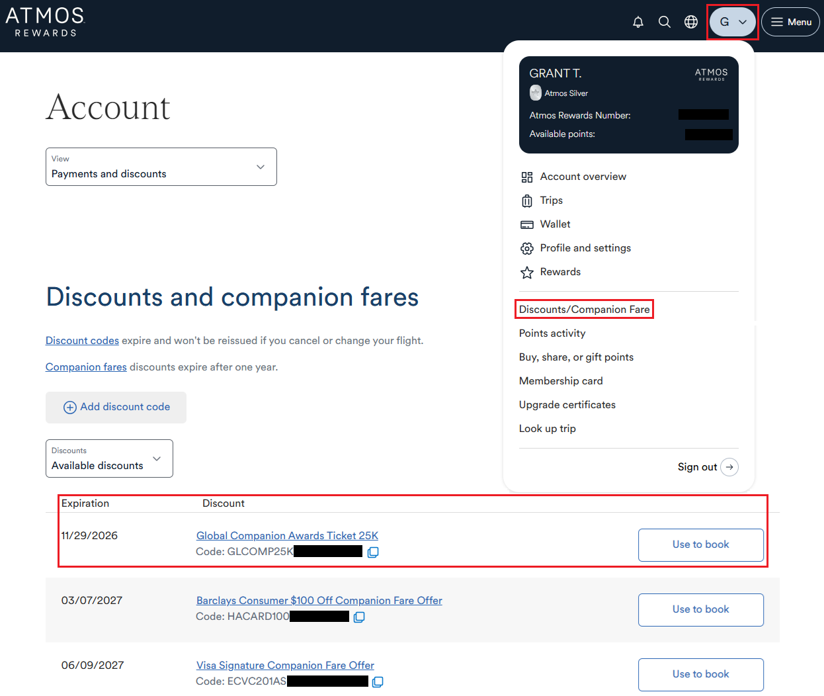Open Account overview from profile menu
Image resolution: width=824 pixels, height=696 pixels.
tap(583, 177)
